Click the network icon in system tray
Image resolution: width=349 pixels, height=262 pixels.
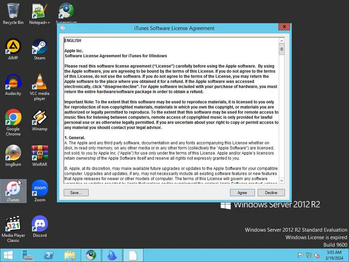pyautogui.click(x=309, y=255)
